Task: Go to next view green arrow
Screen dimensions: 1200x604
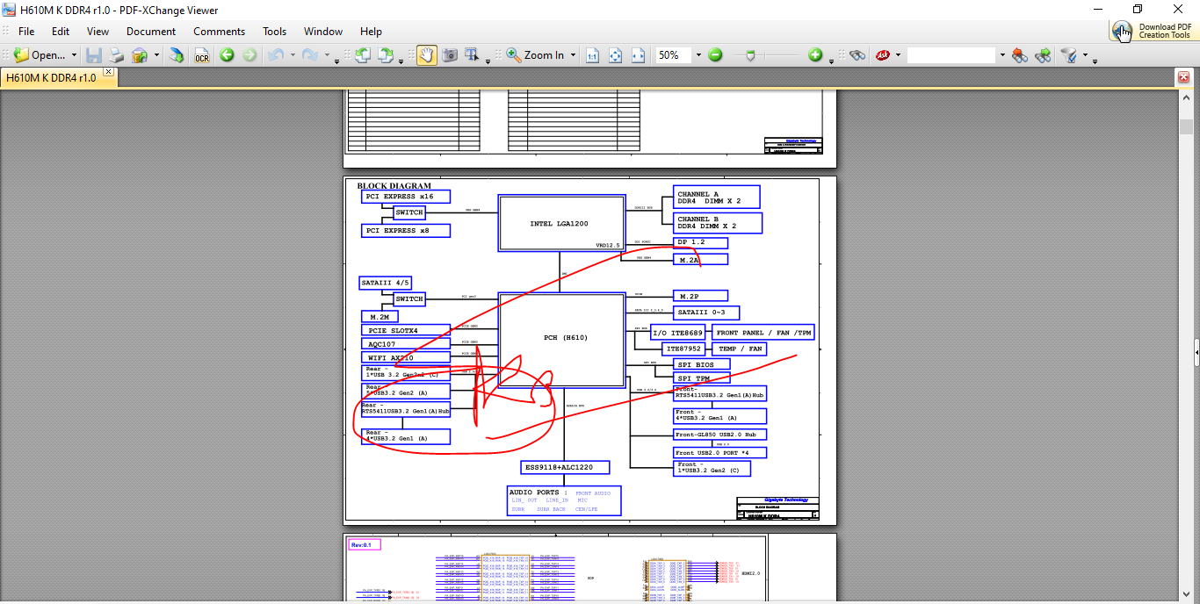Action: coord(250,55)
